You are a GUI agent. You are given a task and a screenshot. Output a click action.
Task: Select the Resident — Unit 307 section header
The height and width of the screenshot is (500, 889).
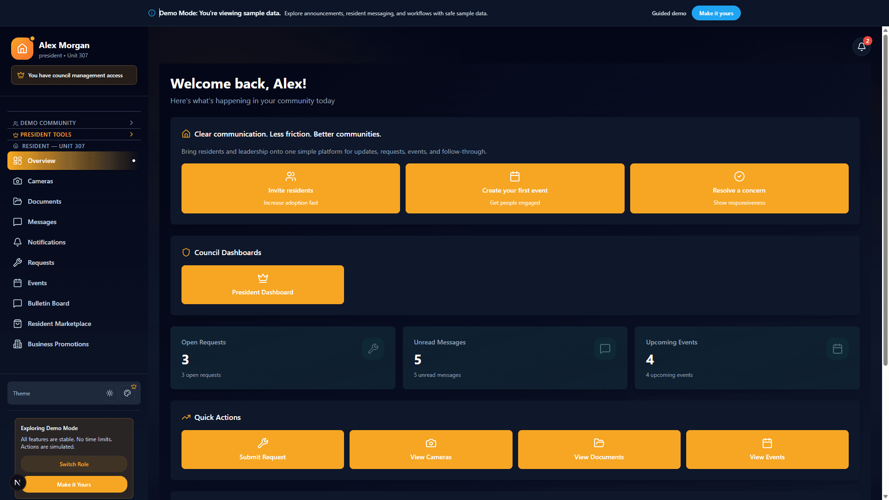point(74,146)
